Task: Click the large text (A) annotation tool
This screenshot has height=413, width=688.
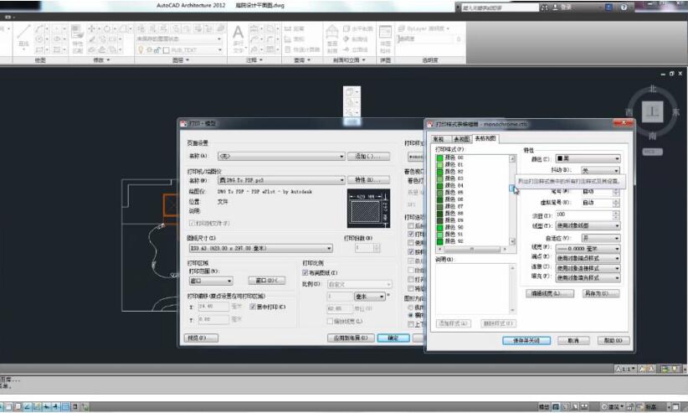Action: click(x=239, y=33)
